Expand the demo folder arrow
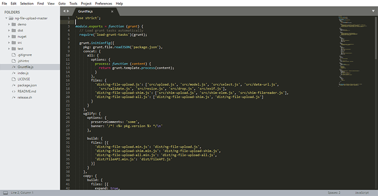The image size is (378, 196). point(9,25)
